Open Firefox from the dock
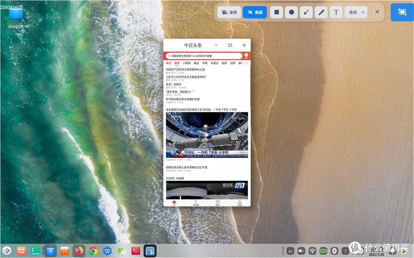 point(79,251)
